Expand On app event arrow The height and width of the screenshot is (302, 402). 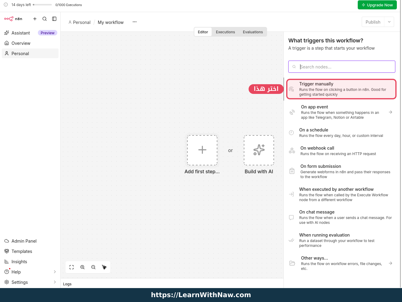point(390,112)
